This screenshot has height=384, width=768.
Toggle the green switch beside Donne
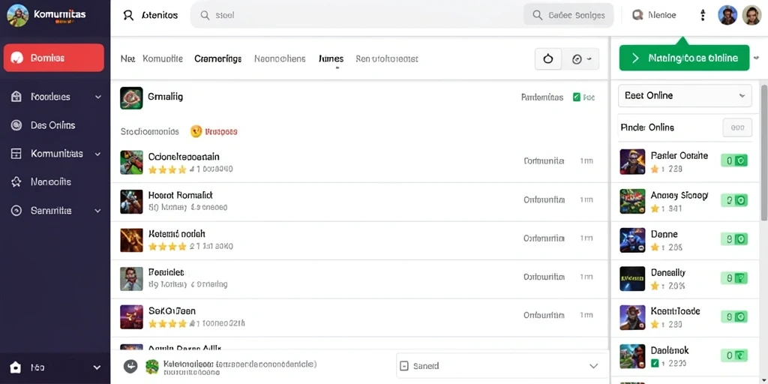[x=734, y=238]
